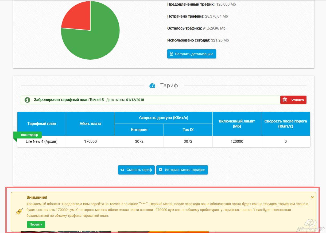Click the Тарифный план column header
This screenshot has width=326, height=233.
pos(42,124)
